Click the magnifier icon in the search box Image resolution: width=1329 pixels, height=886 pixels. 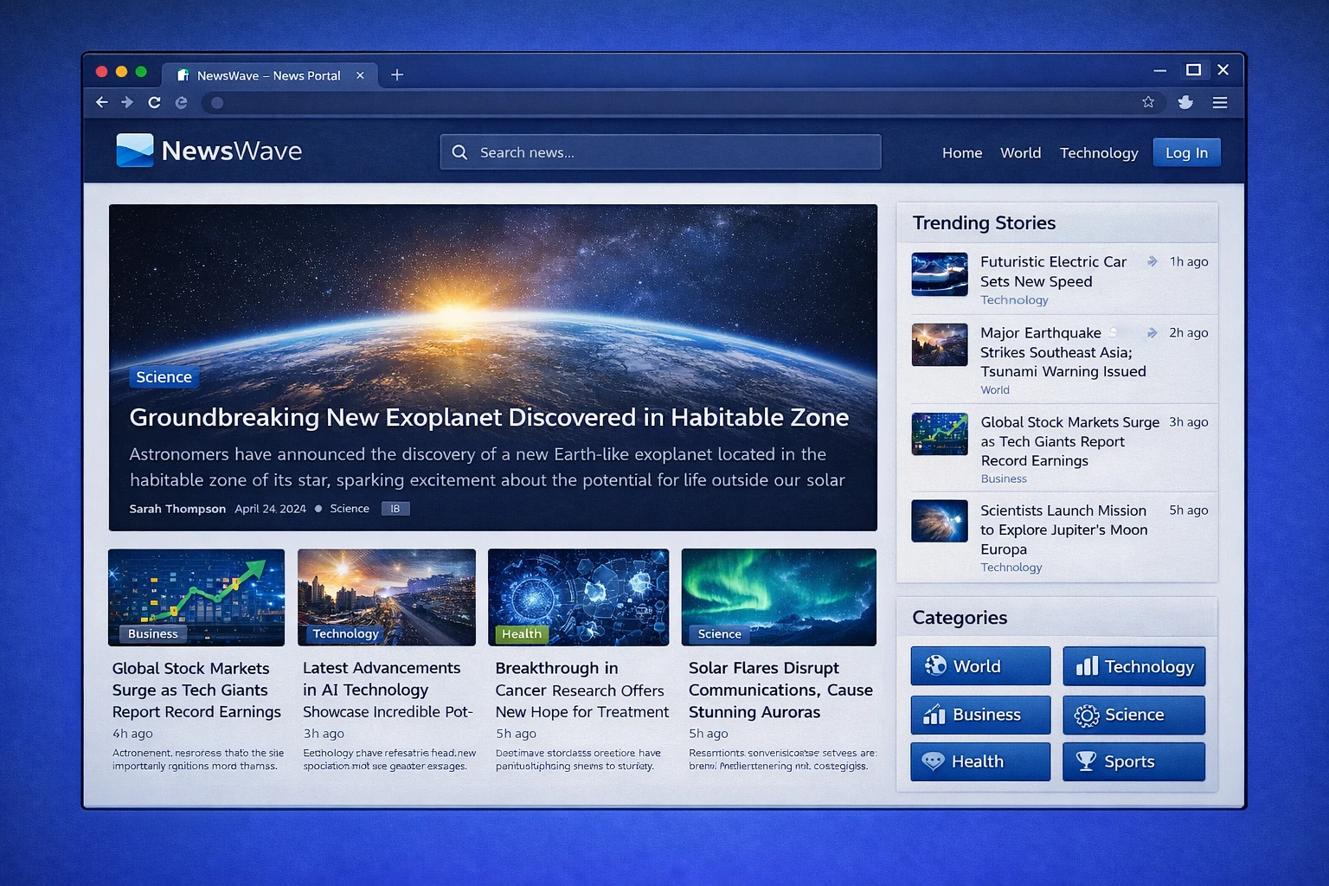pyautogui.click(x=460, y=152)
